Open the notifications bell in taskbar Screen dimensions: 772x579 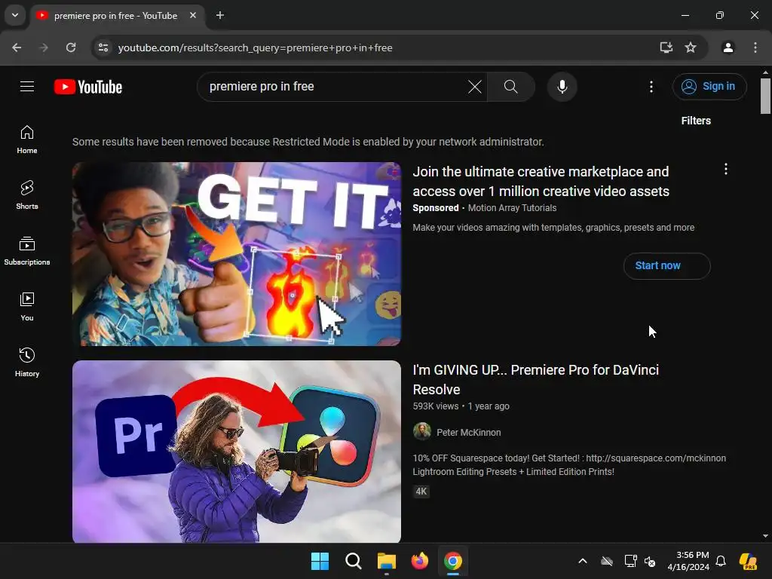(721, 561)
